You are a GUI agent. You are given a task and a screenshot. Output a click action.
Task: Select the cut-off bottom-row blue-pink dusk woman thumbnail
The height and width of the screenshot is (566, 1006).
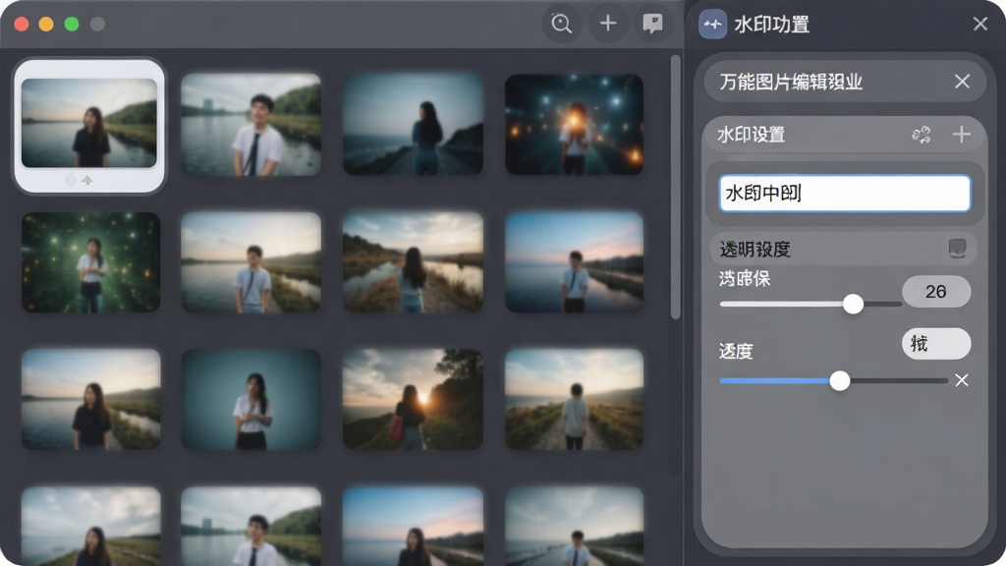pyautogui.click(x=413, y=527)
